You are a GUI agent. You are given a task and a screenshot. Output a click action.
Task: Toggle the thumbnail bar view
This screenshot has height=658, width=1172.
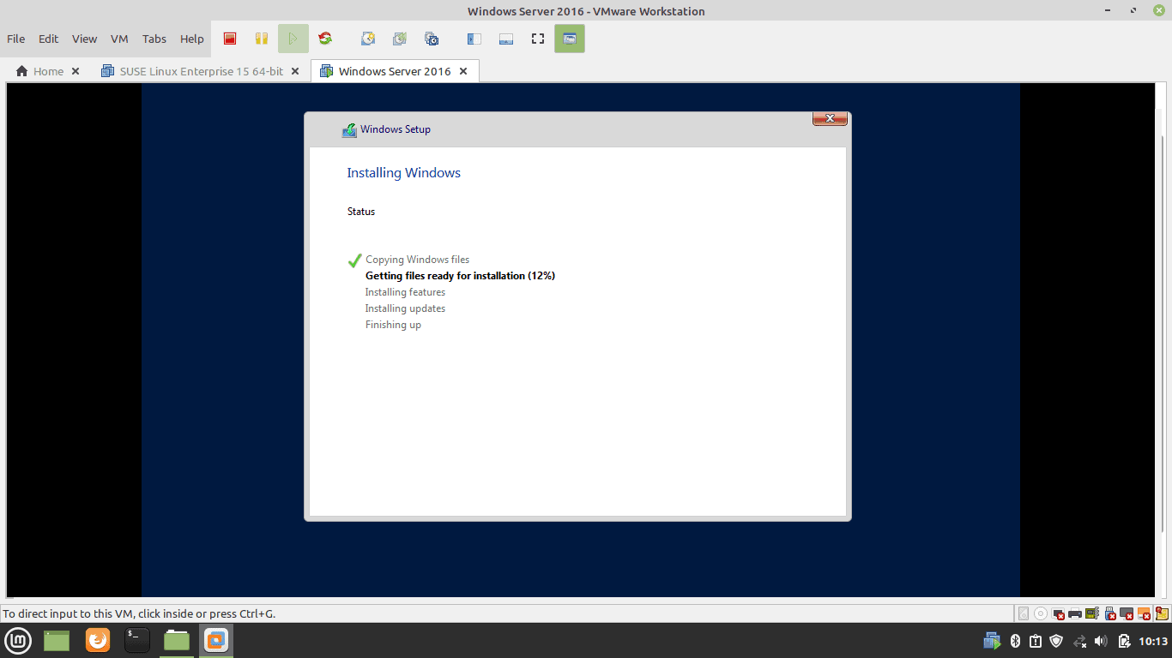(x=506, y=39)
